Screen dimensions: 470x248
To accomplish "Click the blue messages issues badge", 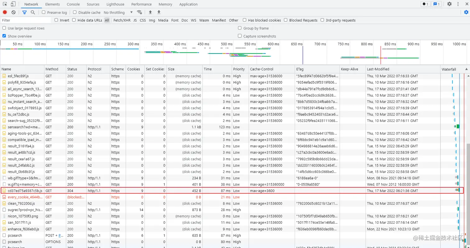I will 436,4.
